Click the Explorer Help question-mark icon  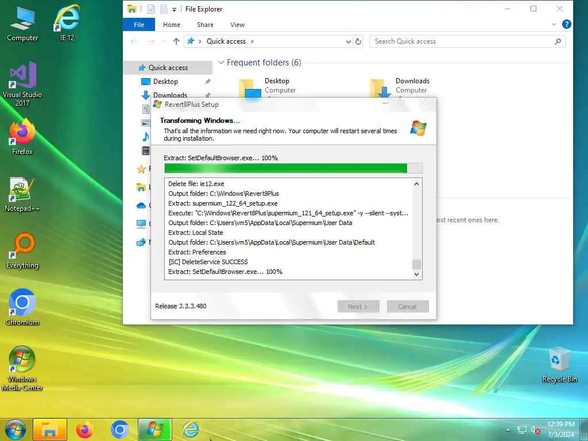567,24
